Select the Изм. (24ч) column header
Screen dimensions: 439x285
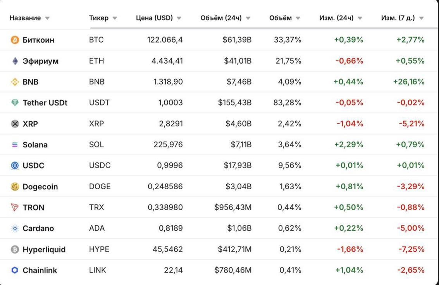[x=336, y=18]
